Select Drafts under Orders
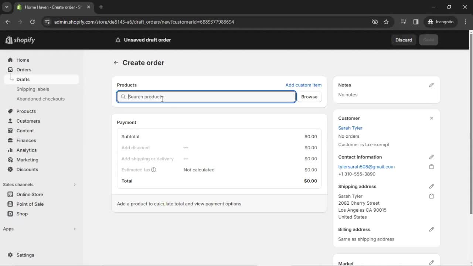The width and height of the screenshot is (473, 266). tap(23, 79)
